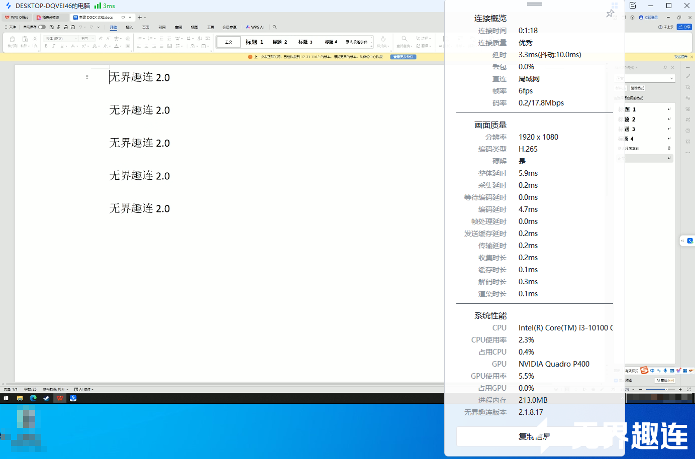695x459 pixels.
Task: Click 清除格式 in styles pane
Action: 638,88
